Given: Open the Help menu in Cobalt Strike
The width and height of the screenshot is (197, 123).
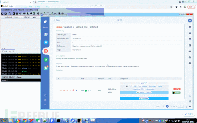Looking at the screenshot, I should 36,10.
